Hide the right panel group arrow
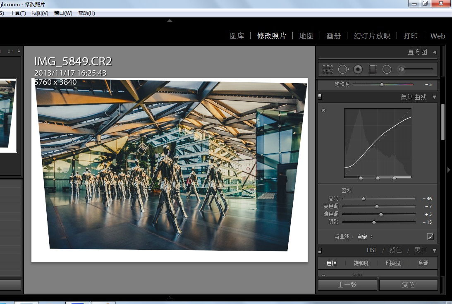Image resolution: width=452 pixels, height=304 pixels. click(x=449, y=170)
